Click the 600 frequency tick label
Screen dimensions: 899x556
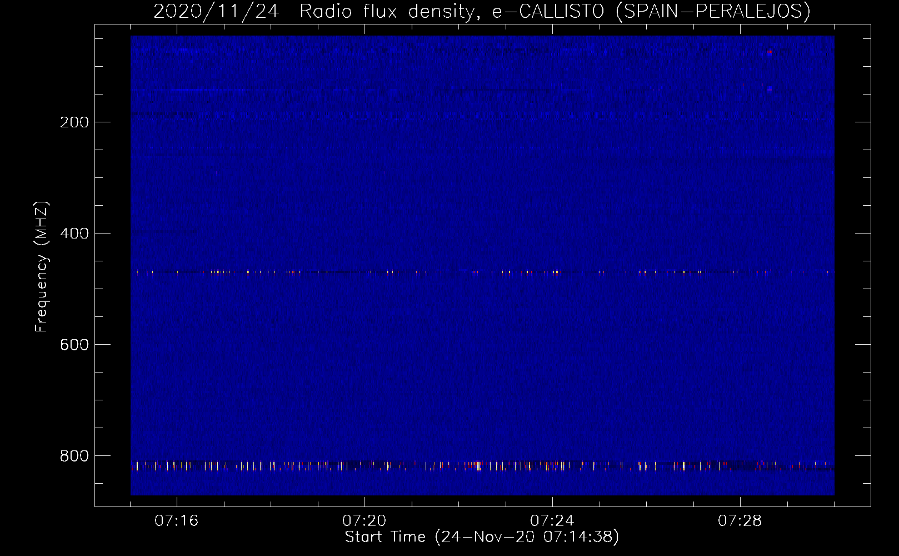pyautogui.click(x=74, y=345)
